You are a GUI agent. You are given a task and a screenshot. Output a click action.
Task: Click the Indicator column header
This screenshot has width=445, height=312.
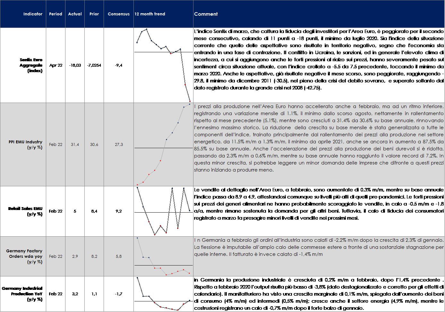33,14
